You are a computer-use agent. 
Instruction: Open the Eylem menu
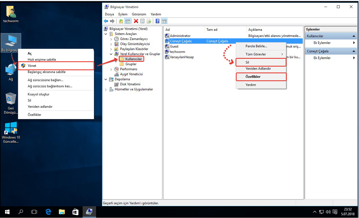(123, 14)
